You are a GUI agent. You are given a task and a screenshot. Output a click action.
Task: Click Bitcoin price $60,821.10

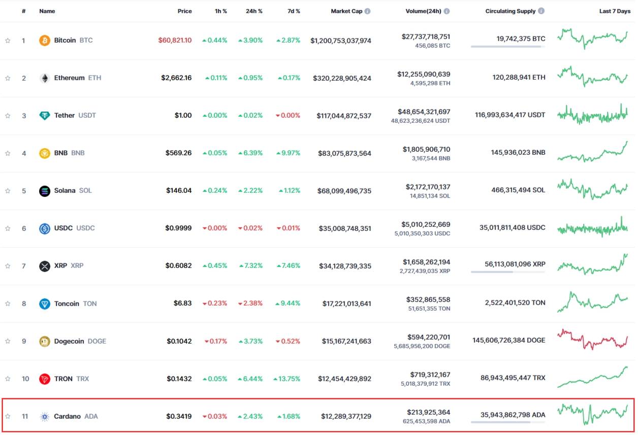tap(175, 40)
